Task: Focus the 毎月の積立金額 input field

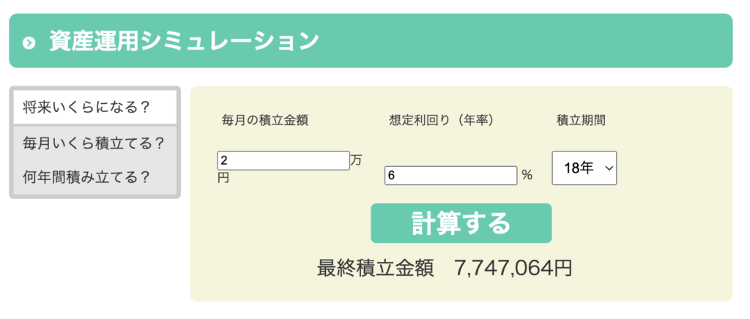Action: point(283,160)
